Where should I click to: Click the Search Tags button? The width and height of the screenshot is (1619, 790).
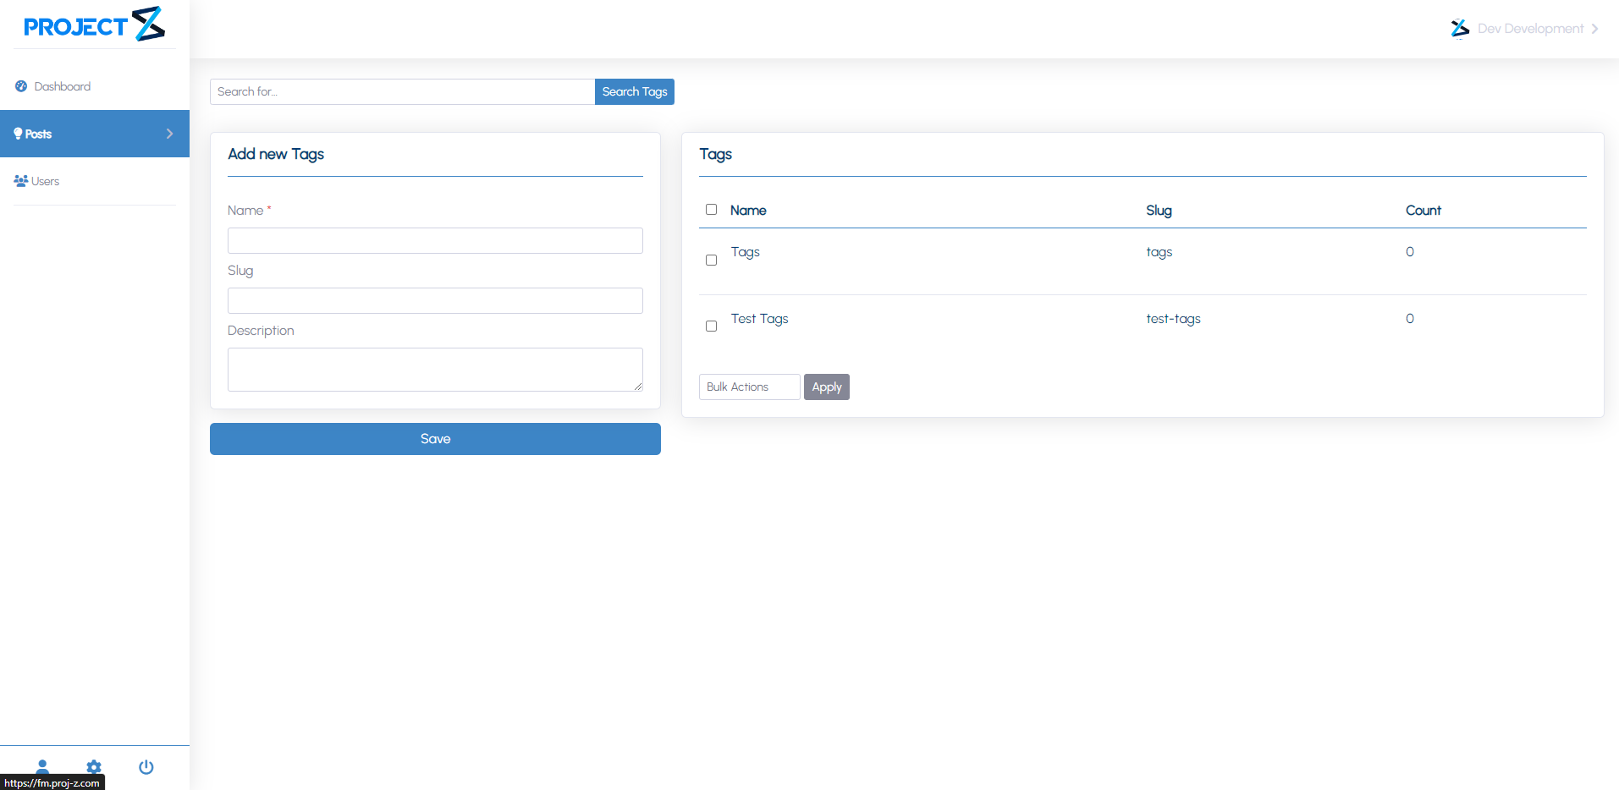point(635,91)
